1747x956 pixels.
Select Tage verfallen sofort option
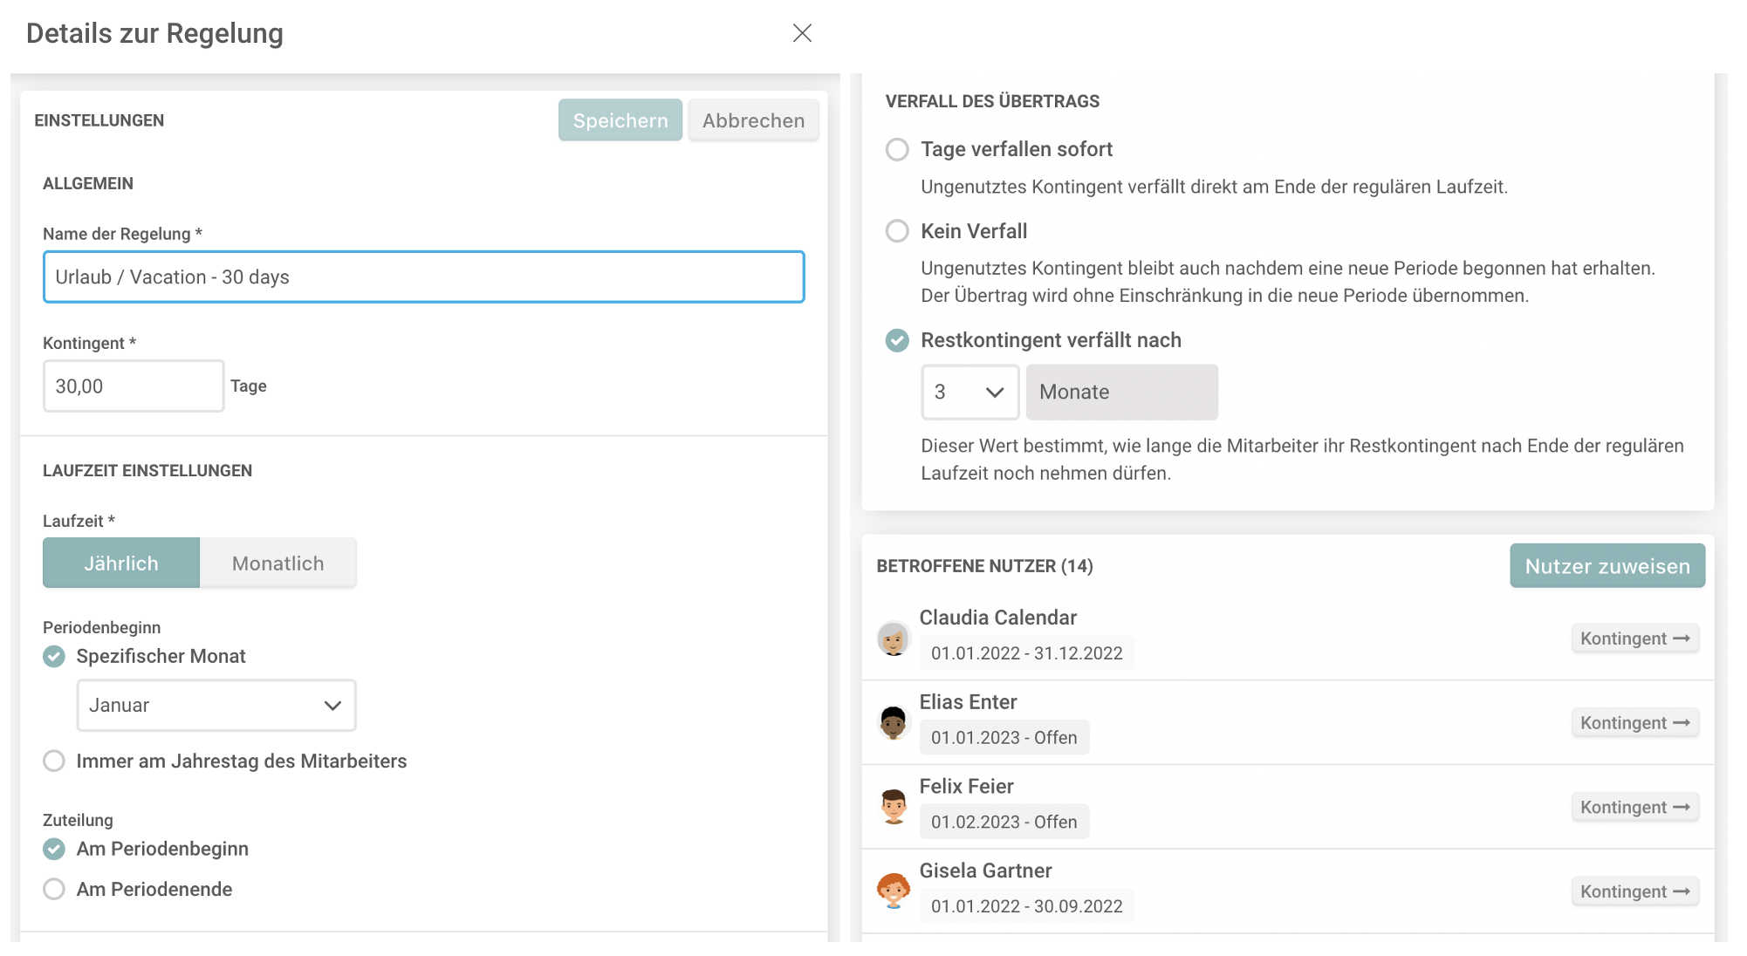pyautogui.click(x=897, y=149)
